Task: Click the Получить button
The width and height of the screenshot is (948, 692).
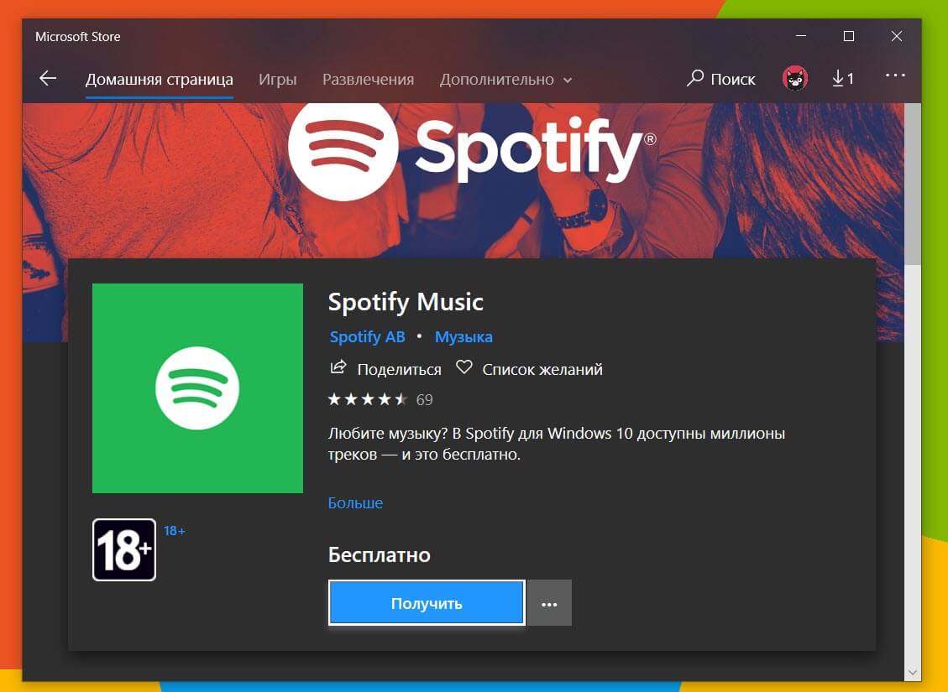Action: [x=427, y=603]
